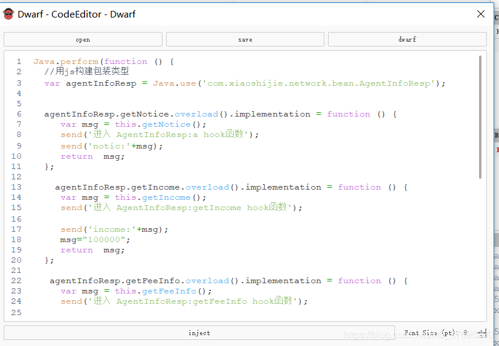Click line number 25 in the gutter
This screenshot has width=499, height=346.
coord(16,313)
